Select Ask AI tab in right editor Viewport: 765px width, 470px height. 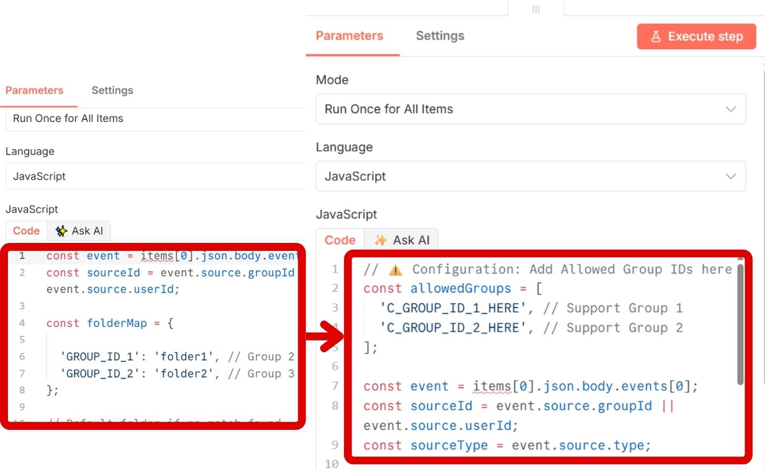click(402, 240)
